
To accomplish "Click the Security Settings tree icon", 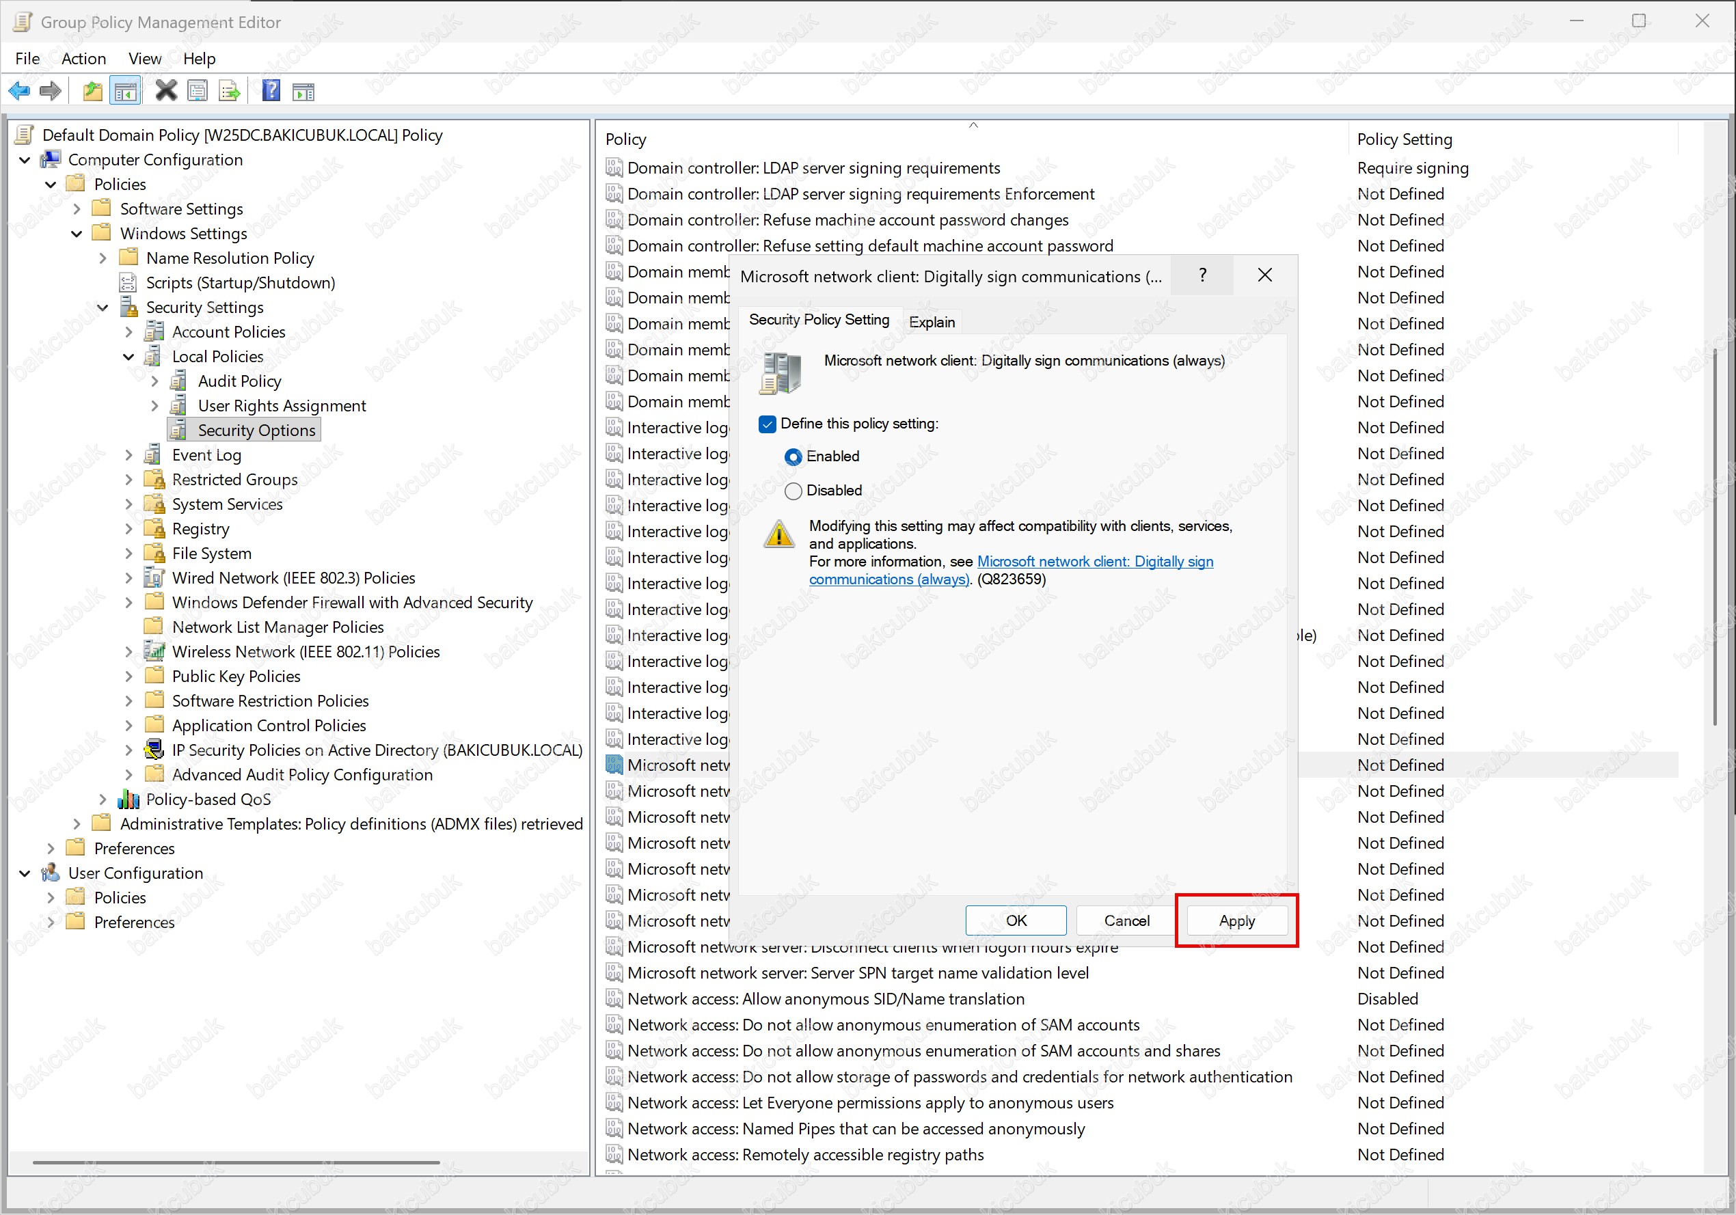I will click(129, 307).
